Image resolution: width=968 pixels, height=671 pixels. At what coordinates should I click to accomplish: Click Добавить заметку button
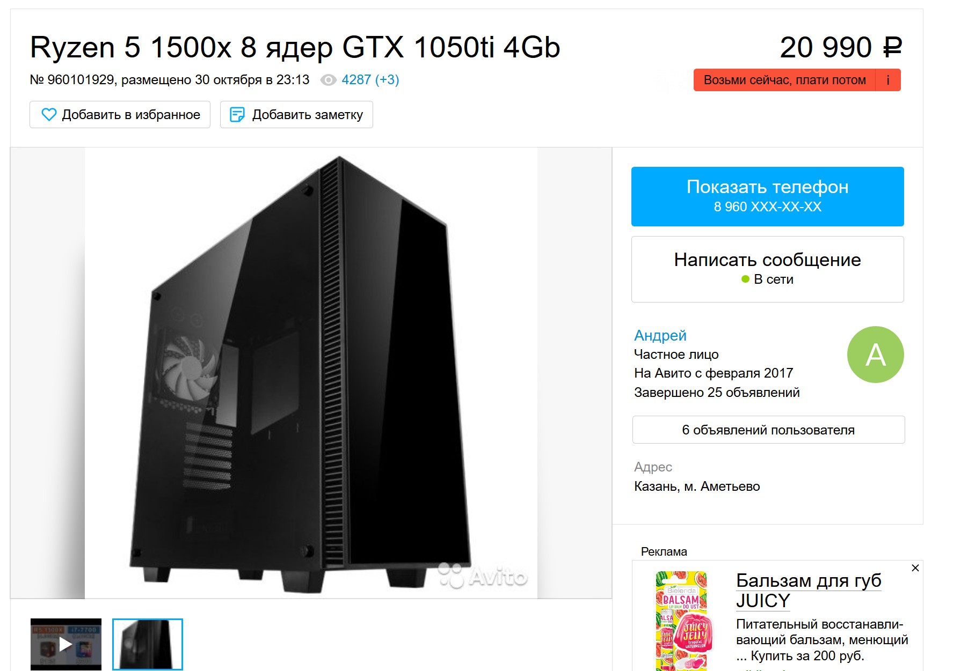point(296,114)
